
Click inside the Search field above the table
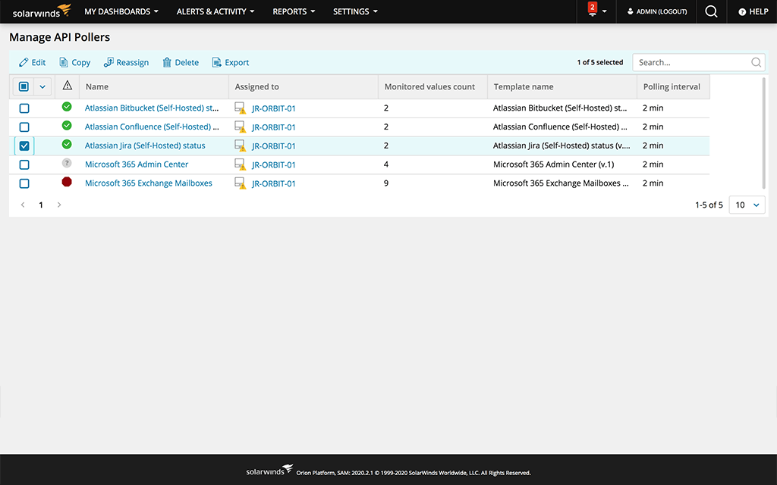tap(690, 62)
